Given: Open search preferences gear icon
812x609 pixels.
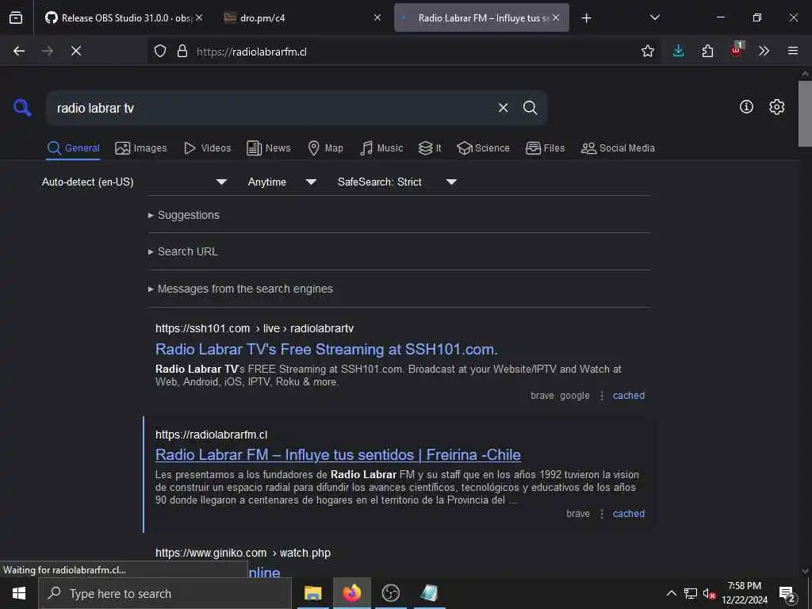Looking at the screenshot, I should (777, 107).
